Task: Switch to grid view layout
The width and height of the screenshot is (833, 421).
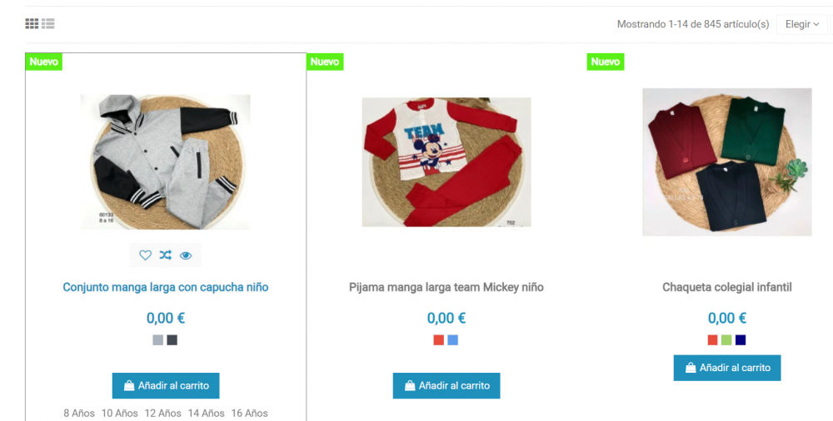Action: [x=32, y=23]
